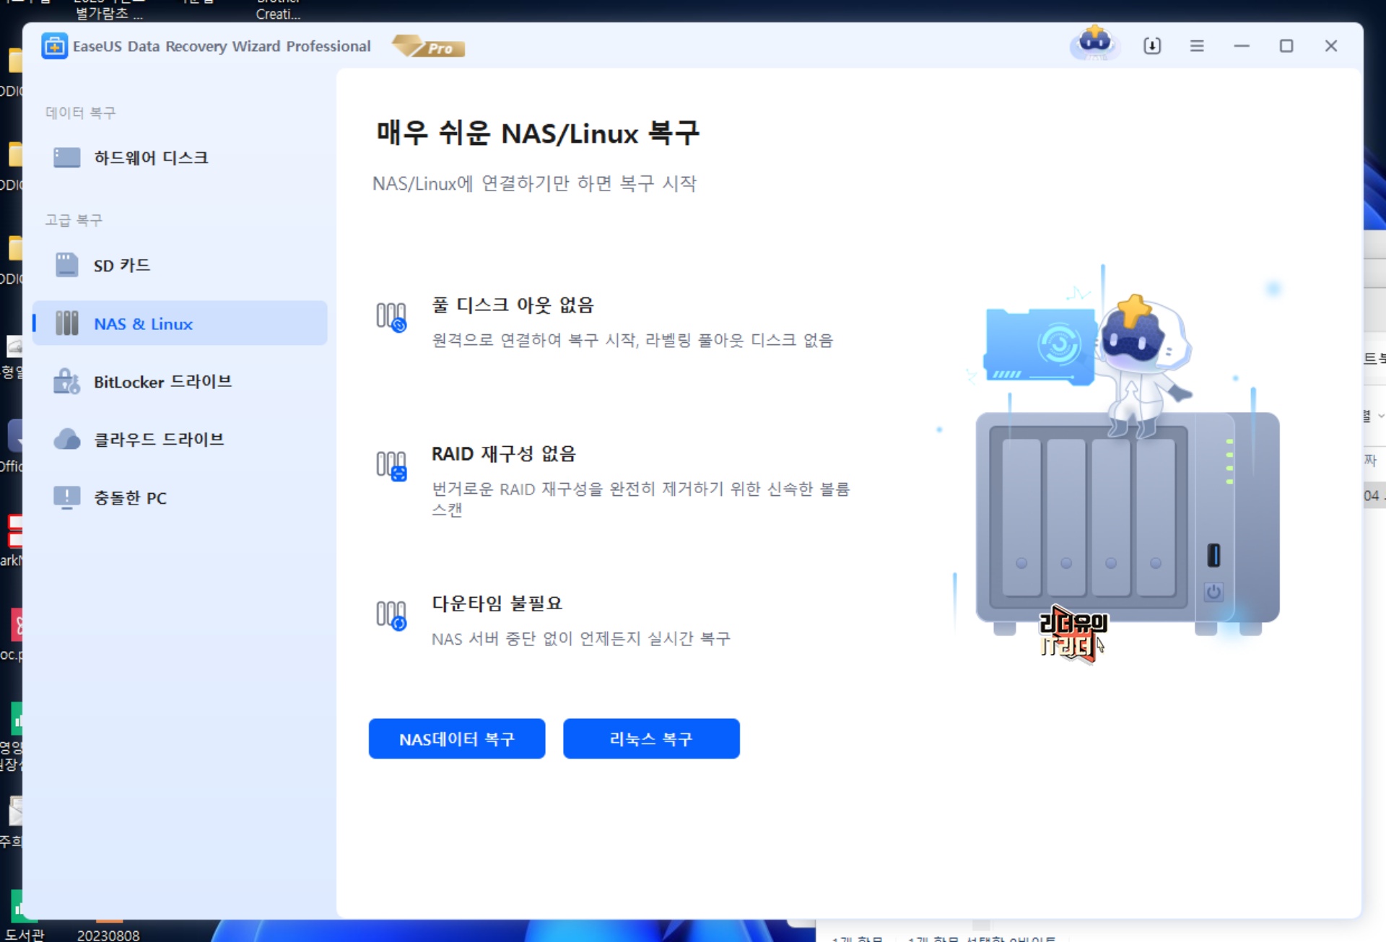Open the hamburger menu

tap(1197, 46)
